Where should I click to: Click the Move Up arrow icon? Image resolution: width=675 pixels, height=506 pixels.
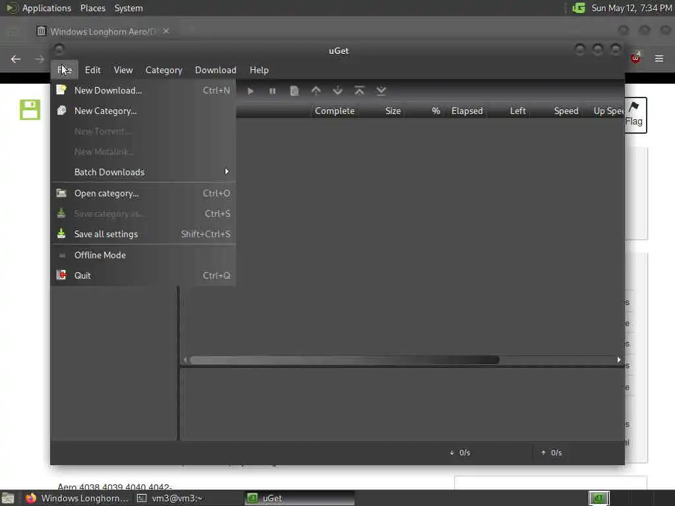point(316,91)
